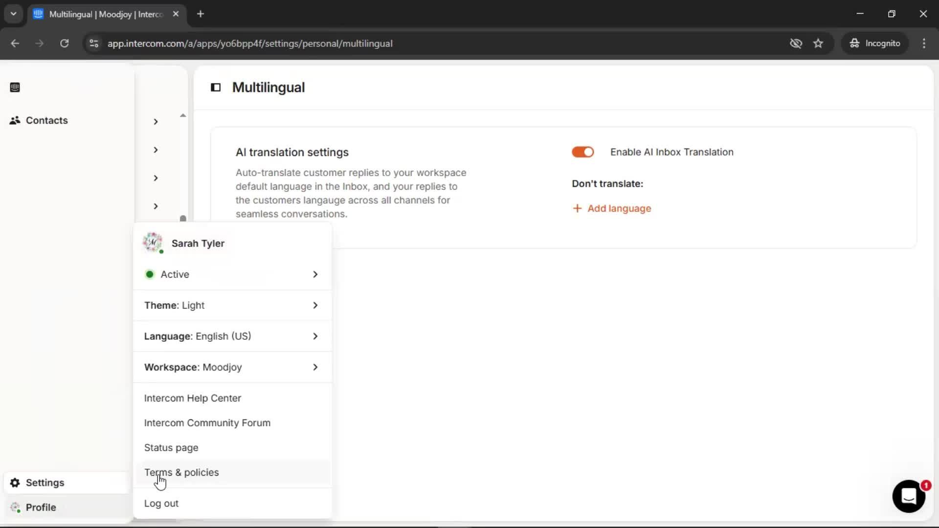Open Intercom Help Center menu item
This screenshot has width=939, height=528.
[x=232, y=398]
